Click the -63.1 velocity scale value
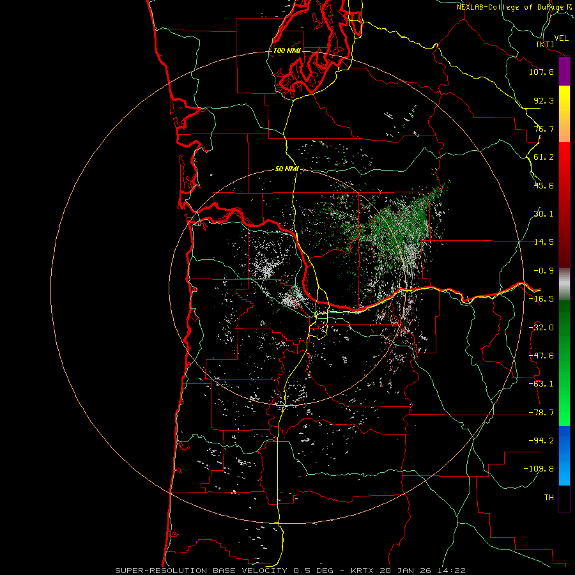 point(541,384)
